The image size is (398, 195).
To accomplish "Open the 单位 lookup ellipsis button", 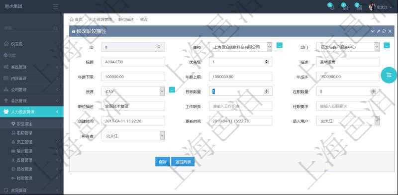I will pyautogui.click(x=279, y=45).
